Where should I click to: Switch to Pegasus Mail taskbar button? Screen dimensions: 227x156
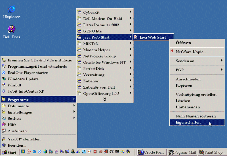[182, 152]
